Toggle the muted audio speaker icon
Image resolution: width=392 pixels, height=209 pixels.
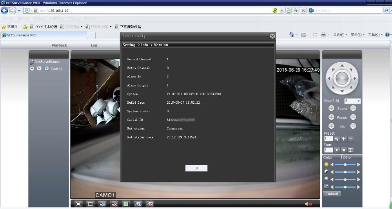[308, 204]
